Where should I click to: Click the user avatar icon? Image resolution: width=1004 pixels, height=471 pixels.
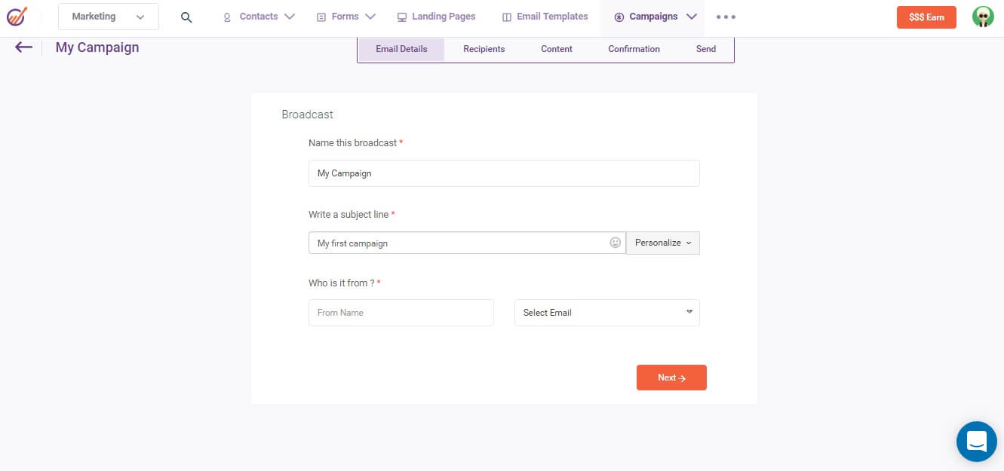tap(983, 16)
